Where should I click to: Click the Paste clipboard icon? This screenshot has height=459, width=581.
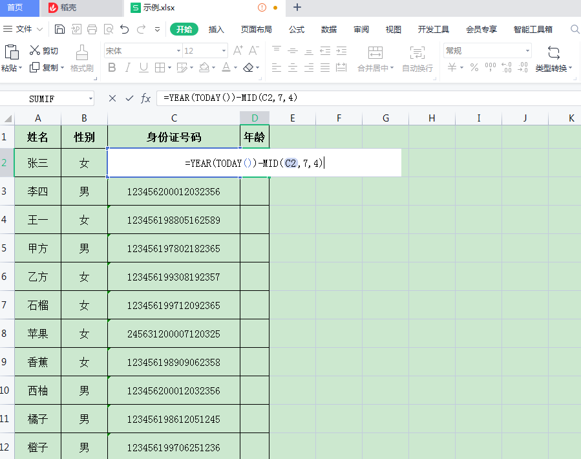[x=12, y=52]
